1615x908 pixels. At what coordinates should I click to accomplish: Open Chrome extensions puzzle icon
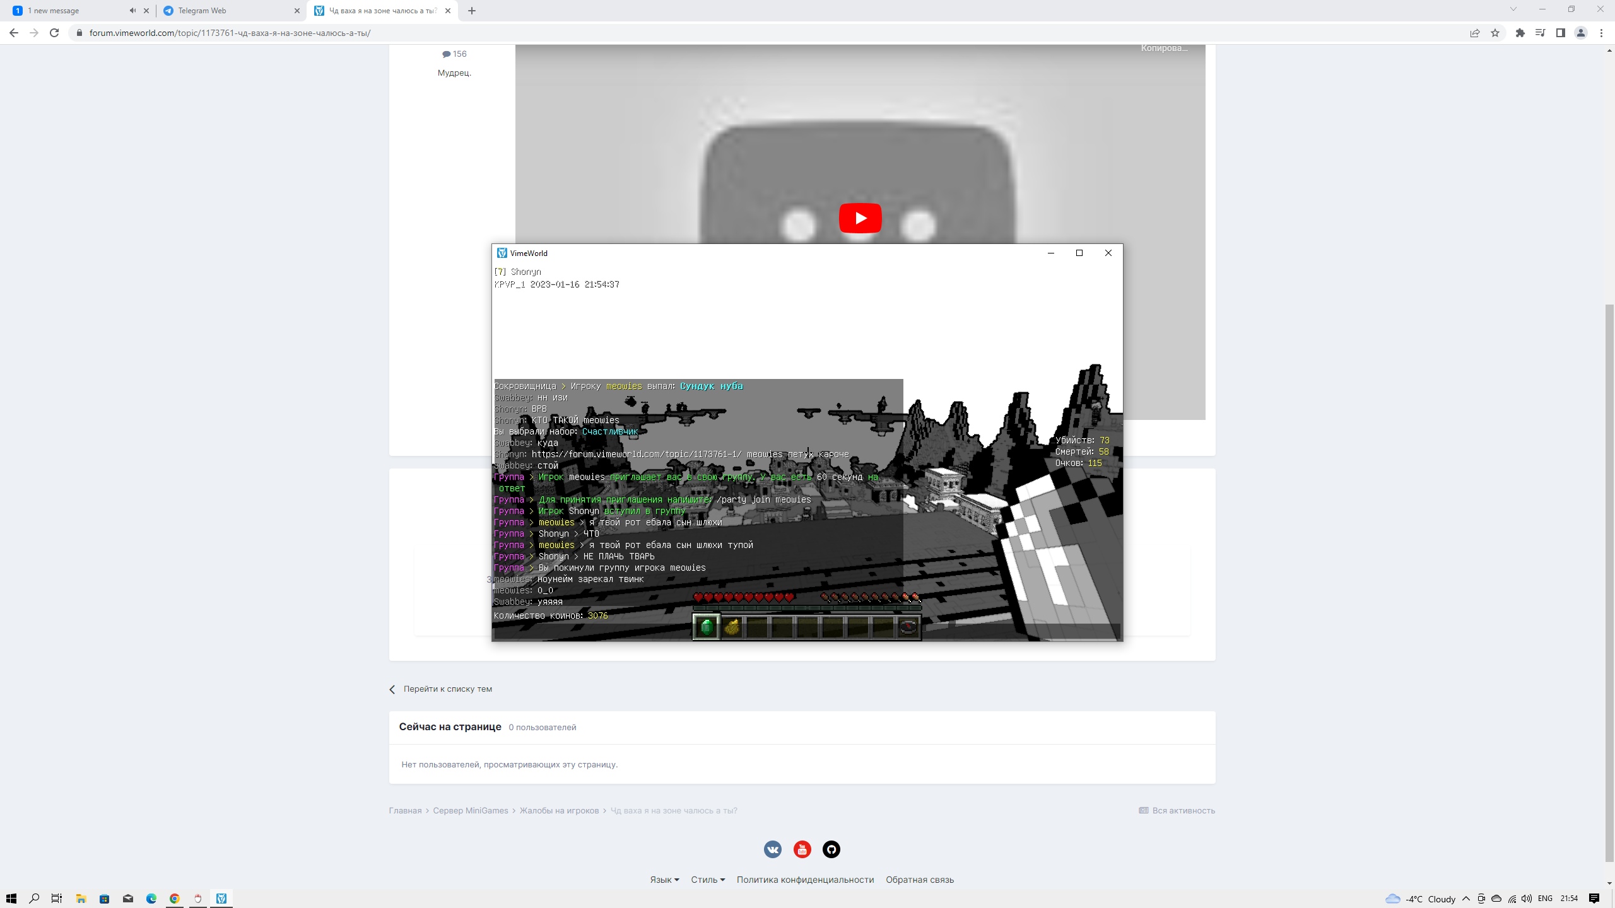pyautogui.click(x=1520, y=33)
